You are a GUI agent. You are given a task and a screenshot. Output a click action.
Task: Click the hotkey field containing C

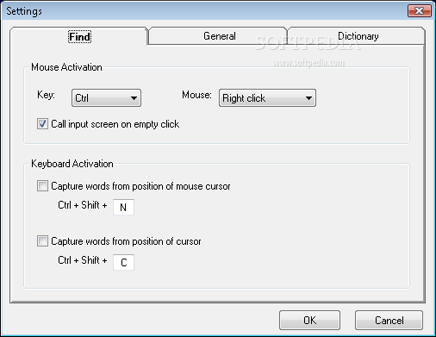(x=123, y=262)
